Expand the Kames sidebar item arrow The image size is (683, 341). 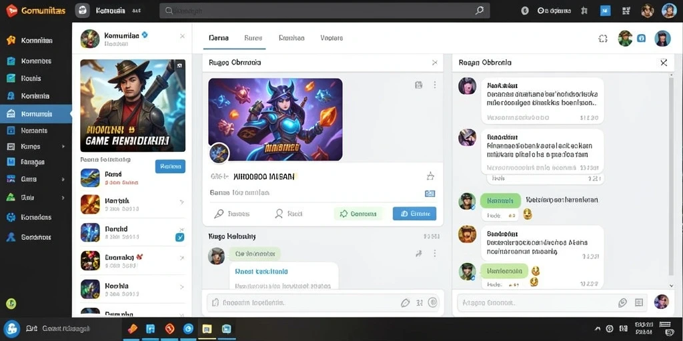63,147
